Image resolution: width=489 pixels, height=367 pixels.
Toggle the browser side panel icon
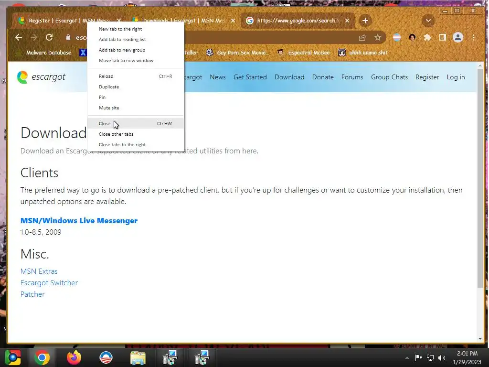pyautogui.click(x=442, y=37)
